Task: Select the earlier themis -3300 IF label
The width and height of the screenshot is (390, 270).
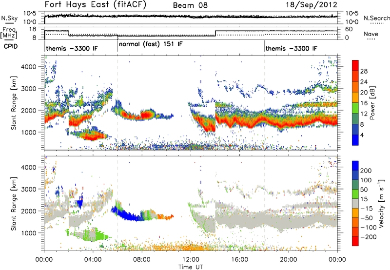Action: coord(72,48)
